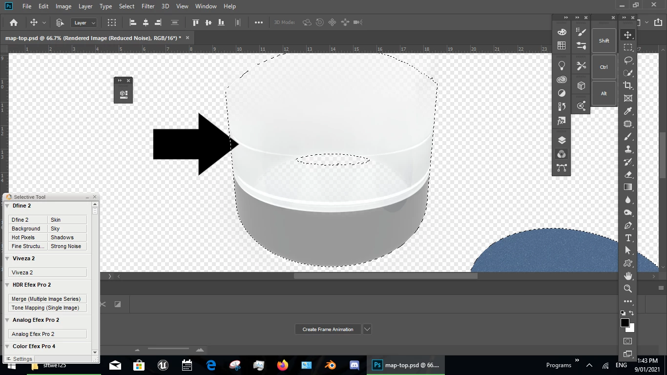The width and height of the screenshot is (667, 375).
Task: Select the Horizontal Type tool
Action: click(x=628, y=238)
